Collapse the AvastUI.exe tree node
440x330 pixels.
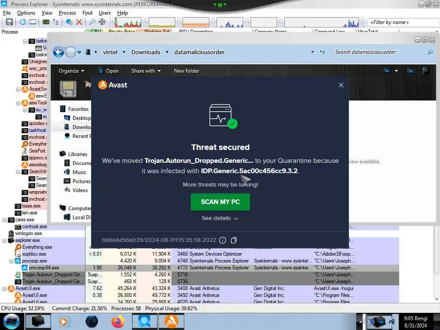pos(4,288)
